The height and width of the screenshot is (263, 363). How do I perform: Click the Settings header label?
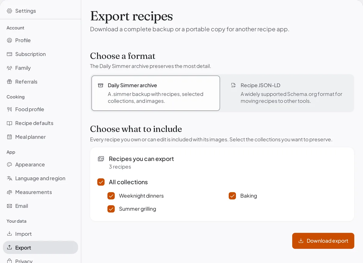pyautogui.click(x=25, y=11)
